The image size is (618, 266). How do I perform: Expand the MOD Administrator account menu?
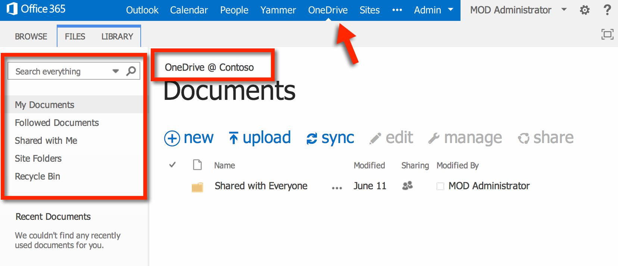[518, 10]
